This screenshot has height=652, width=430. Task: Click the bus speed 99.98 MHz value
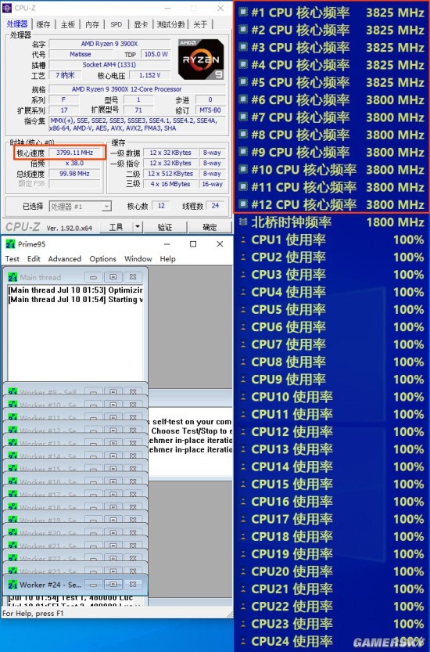[x=74, y=174]
